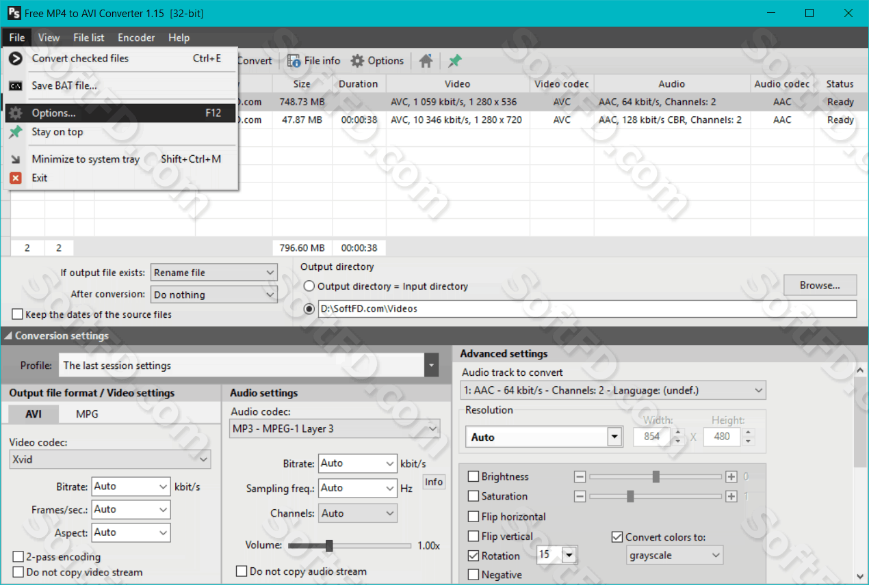Open the audio Channels dropdown
Image resolution: width=869 pixels, height=585 pixels.
[x=357, y=513]
